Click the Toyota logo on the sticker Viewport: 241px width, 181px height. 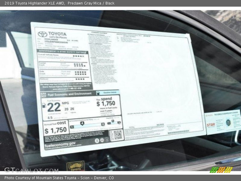(42, 34)
